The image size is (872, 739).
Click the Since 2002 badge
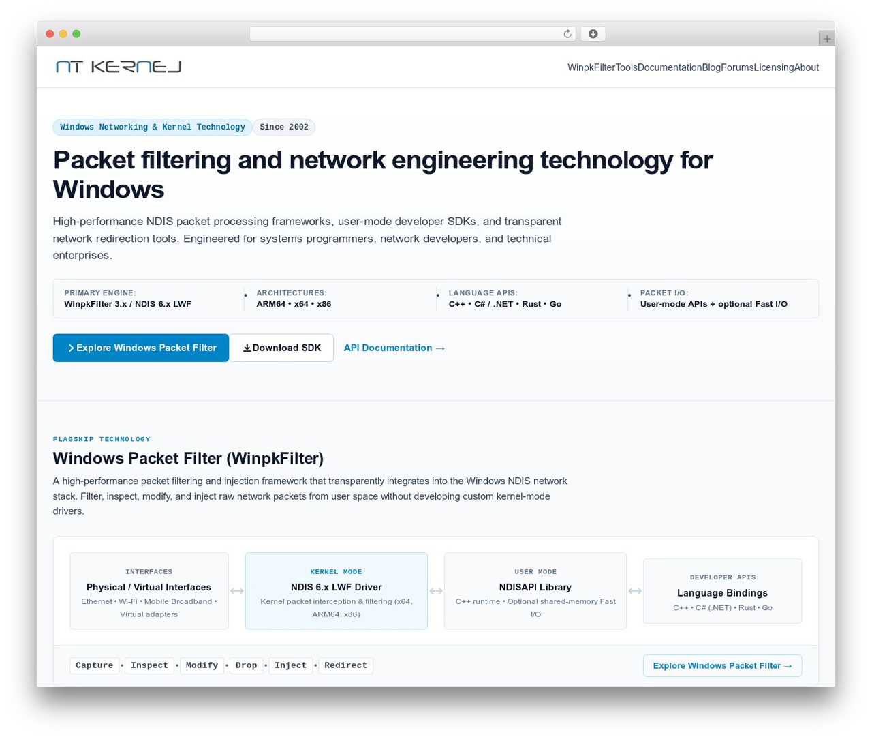pos(284,127)
